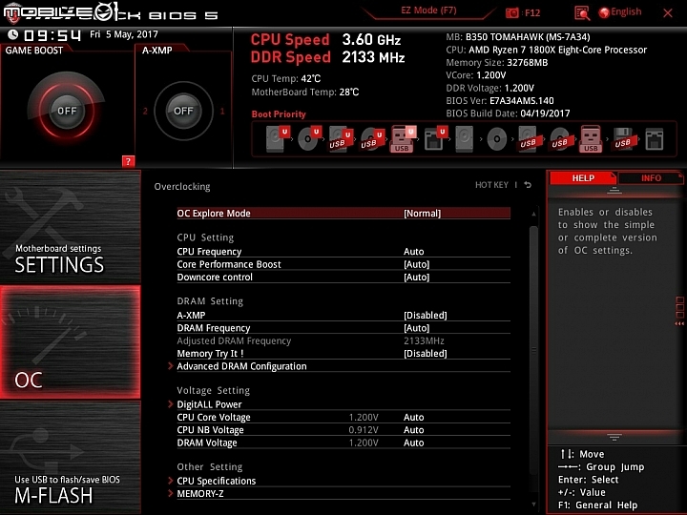Toggle the A-XMP OFF knob
The height and width of the screenshot is (515, 687).
(183, 111)
